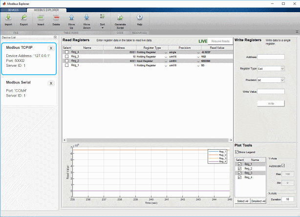Select the Modbus Serial device card
300x217 pixels.
tap(29, 91)
